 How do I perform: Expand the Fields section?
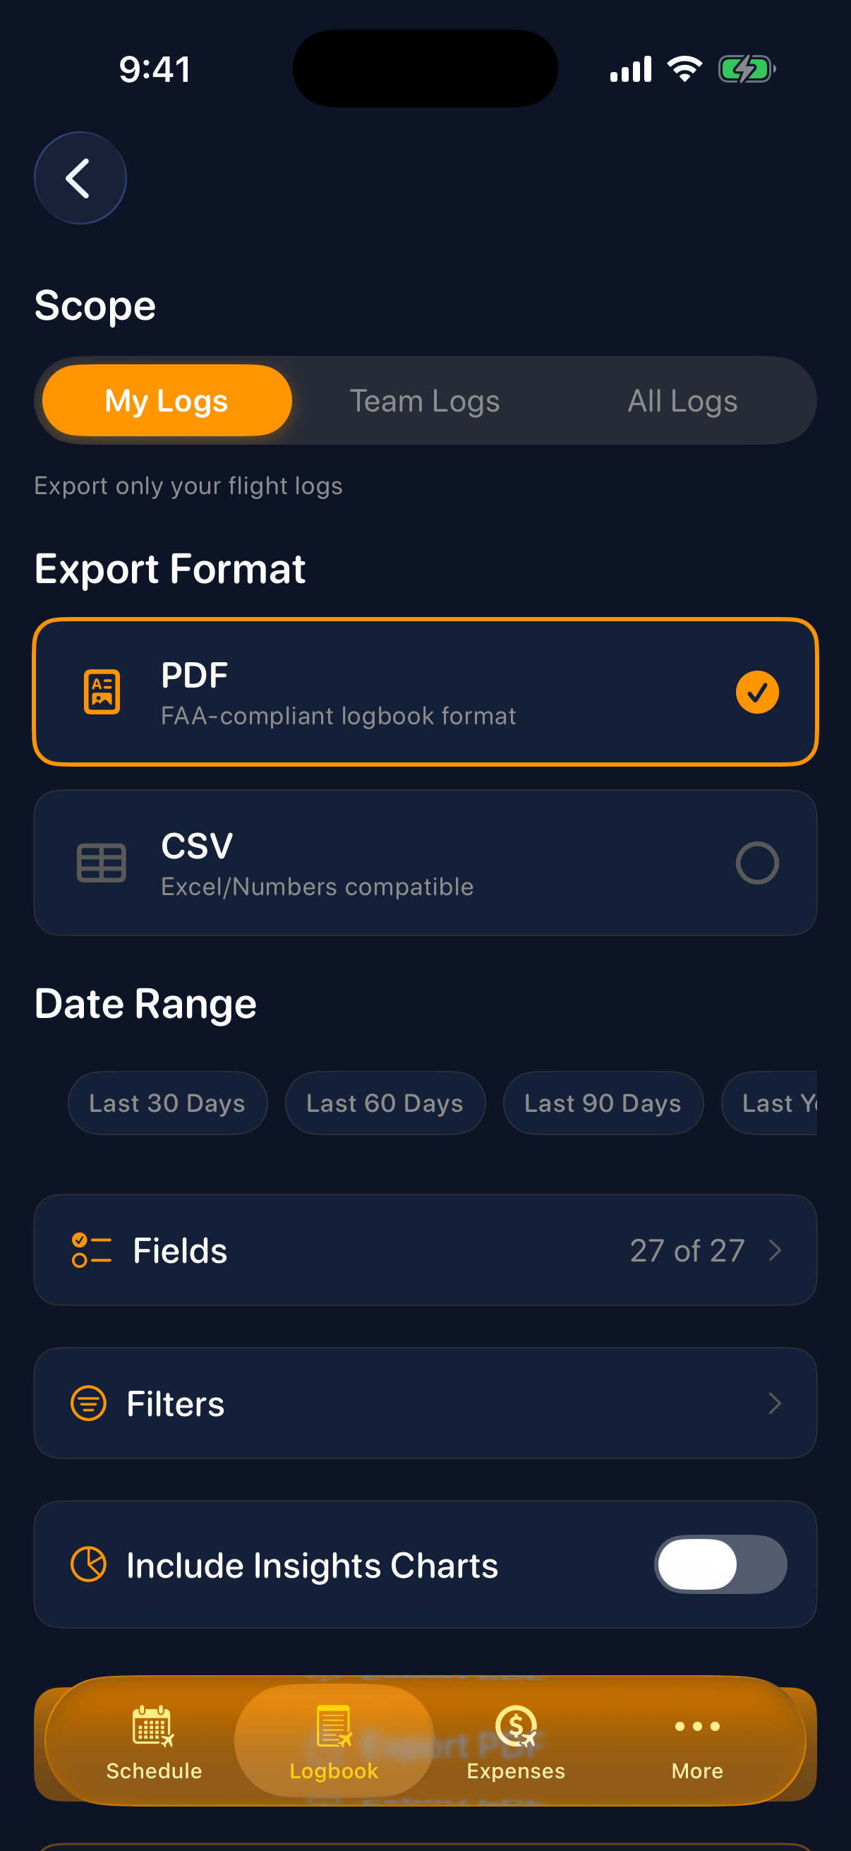tap(425, 1250)
